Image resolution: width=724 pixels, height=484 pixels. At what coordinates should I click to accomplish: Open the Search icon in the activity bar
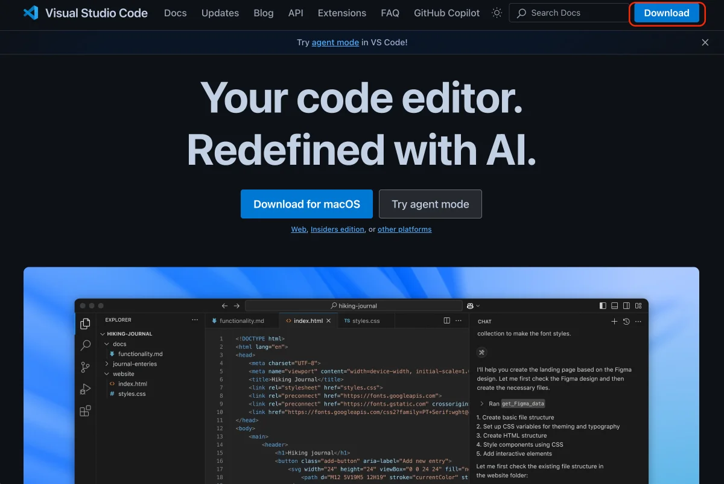[85, 345]
